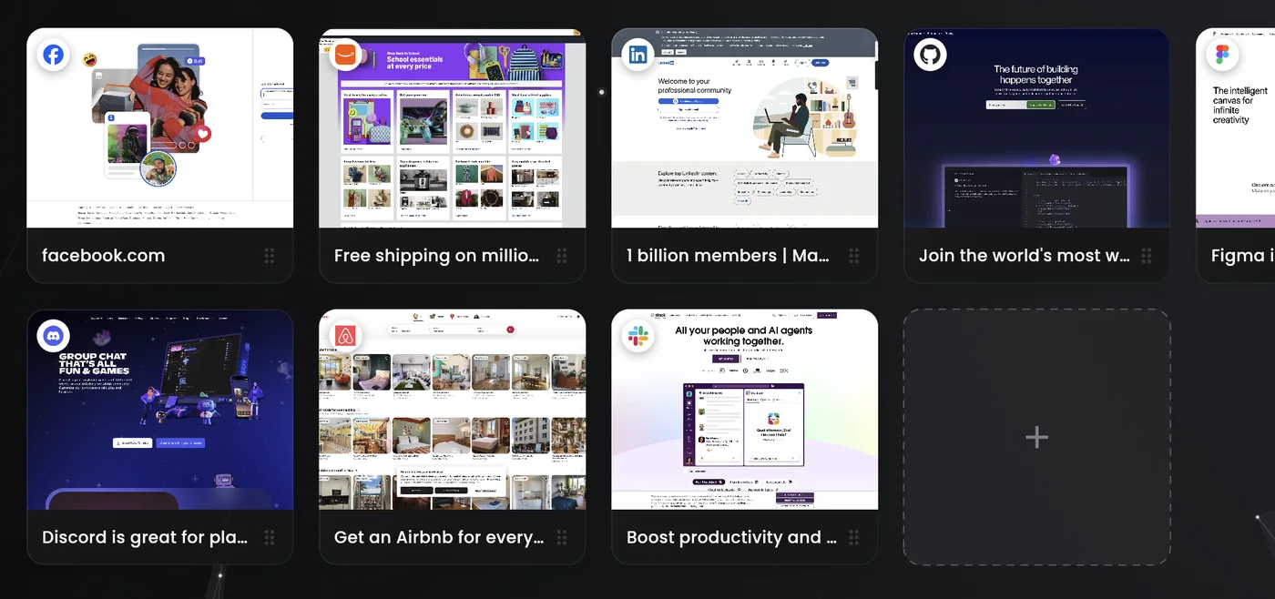Click drag handle beside 'Free shipping on millio...'

click(x=562, y=256)
